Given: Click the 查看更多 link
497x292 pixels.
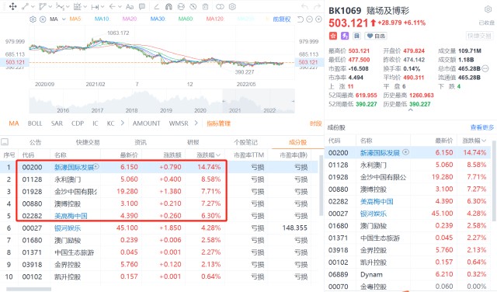Looking at the screenshot, I should click(x=481, y=127).
